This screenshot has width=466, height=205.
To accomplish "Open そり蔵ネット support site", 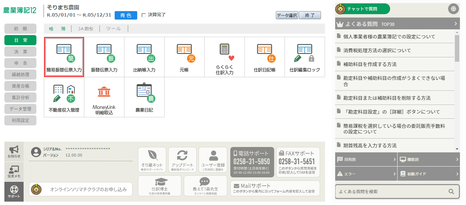I will pyautogui.click(x=152, y=160).
